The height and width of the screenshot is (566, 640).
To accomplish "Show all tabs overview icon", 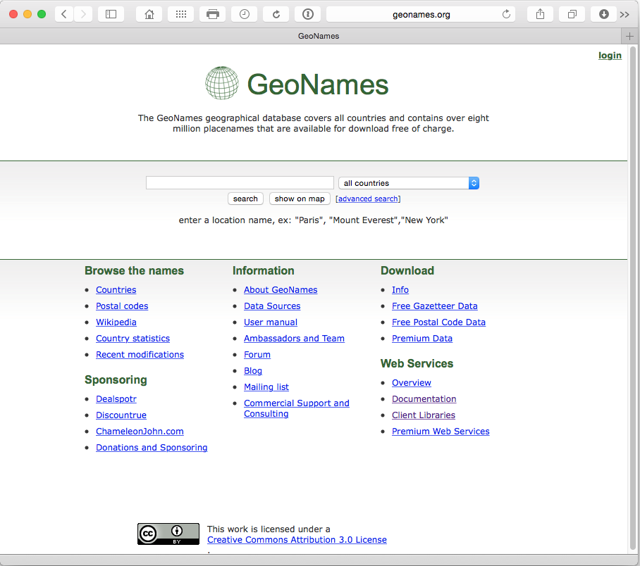I will click(x=572, y=14).
